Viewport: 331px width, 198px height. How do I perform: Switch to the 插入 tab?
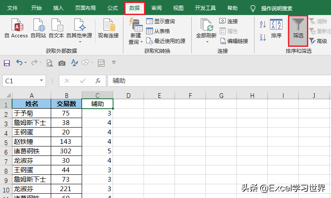point(58,8)
